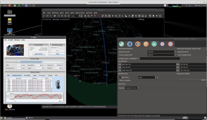The width and height of the screenshot is (207, 120).
Task: Click the Stop button in Reading data
Action: 57,54
